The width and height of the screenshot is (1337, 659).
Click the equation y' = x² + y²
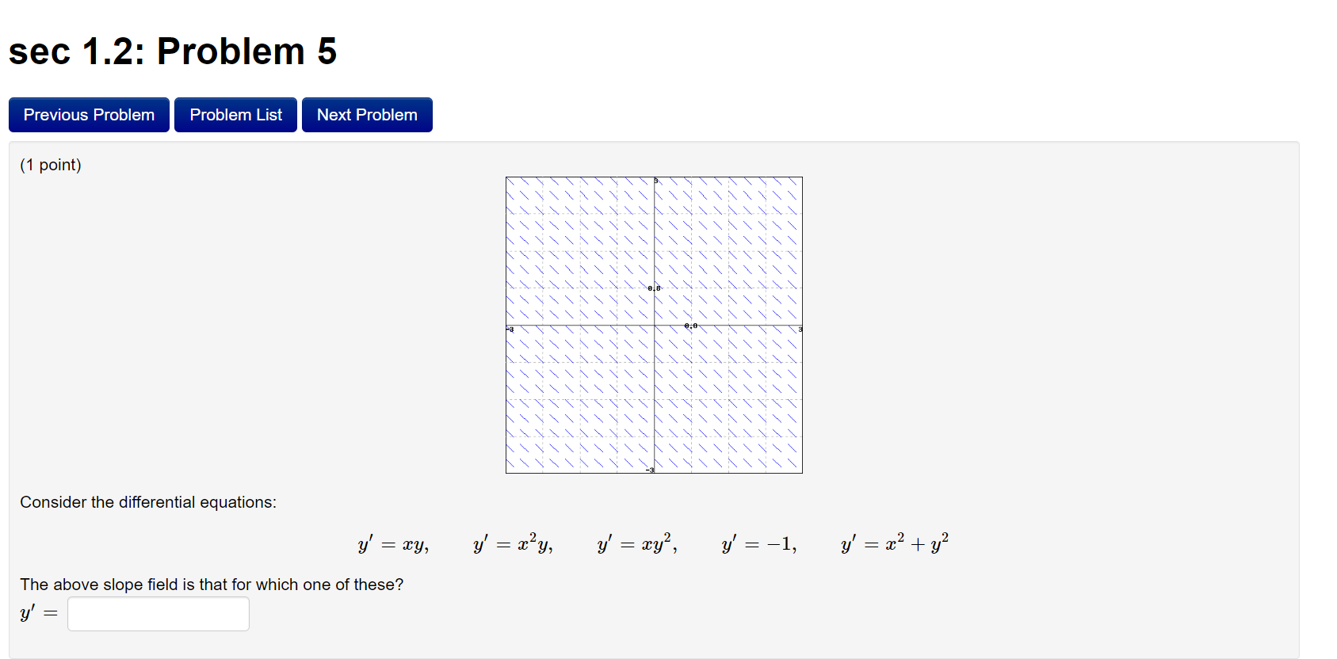(893, 543)
